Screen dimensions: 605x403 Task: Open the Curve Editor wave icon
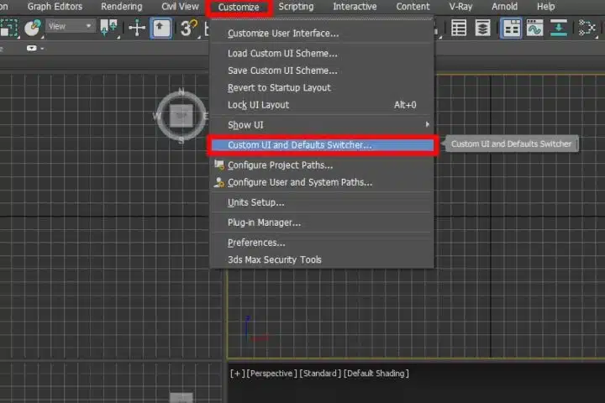[534, 29]
